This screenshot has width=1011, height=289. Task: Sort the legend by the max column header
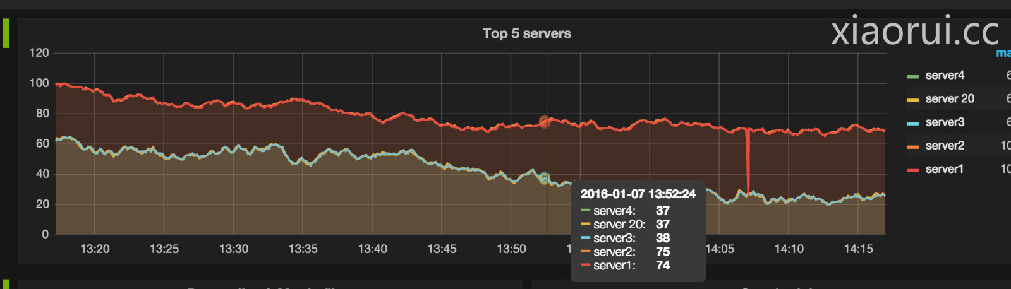(1003, 53)
